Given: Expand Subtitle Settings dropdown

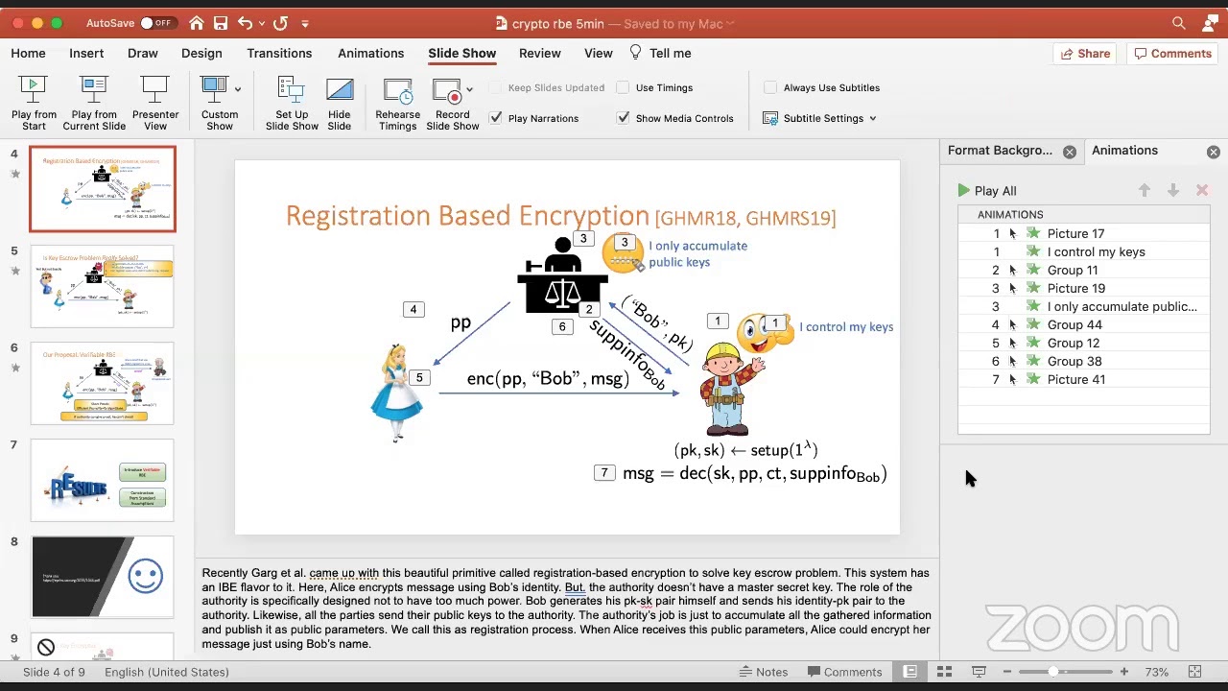Looking at the screenshot, I should tap(872, 118).
